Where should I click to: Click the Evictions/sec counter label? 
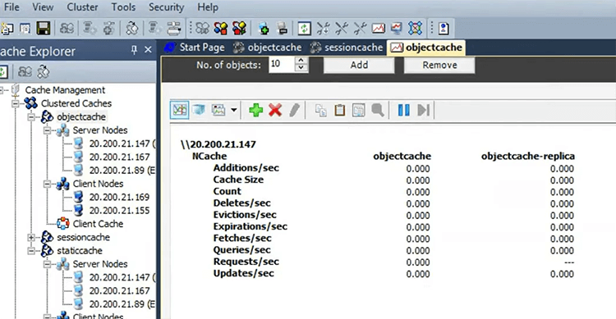[245, 215]
